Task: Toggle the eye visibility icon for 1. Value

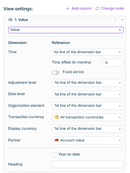Action: coord(10,20)
